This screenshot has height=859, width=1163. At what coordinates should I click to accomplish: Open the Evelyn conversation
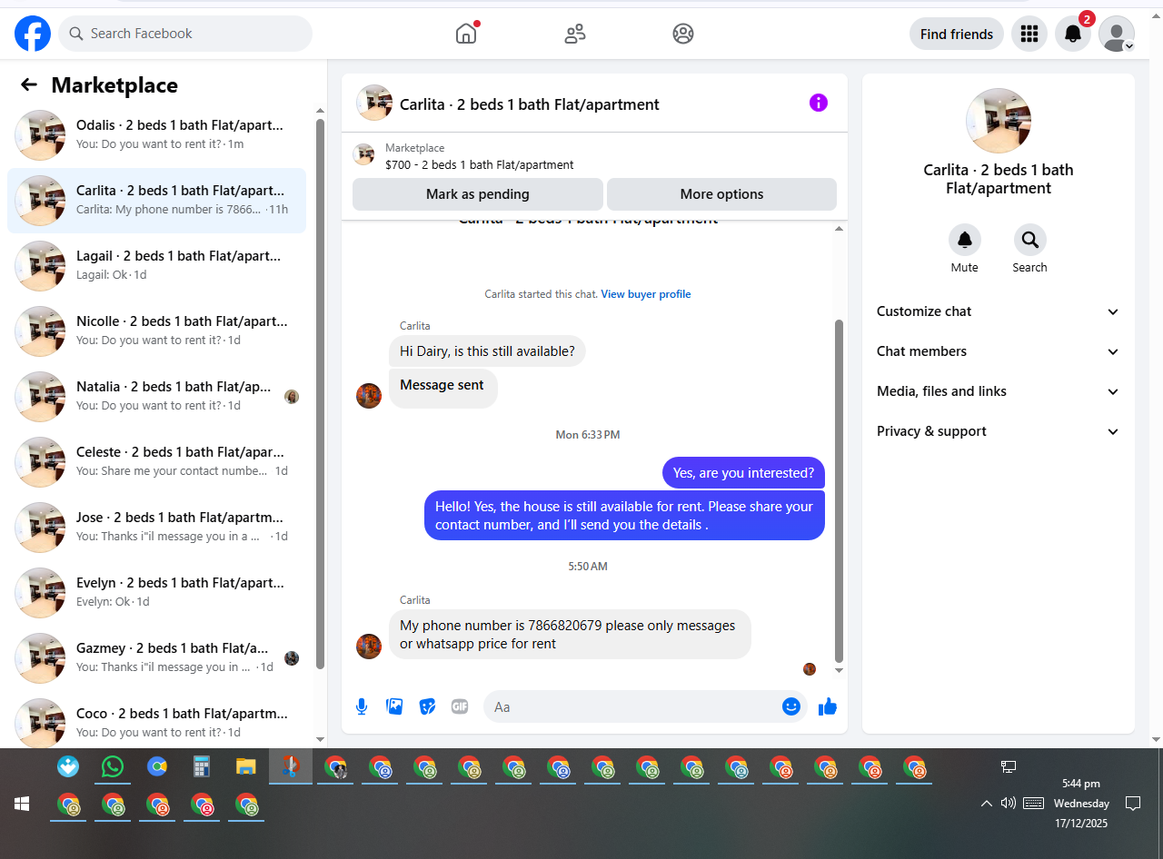(x=156, y=593)
